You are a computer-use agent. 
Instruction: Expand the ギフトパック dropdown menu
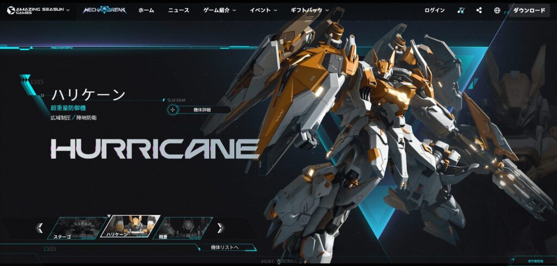pyautogui.click(x=310, y=10)
